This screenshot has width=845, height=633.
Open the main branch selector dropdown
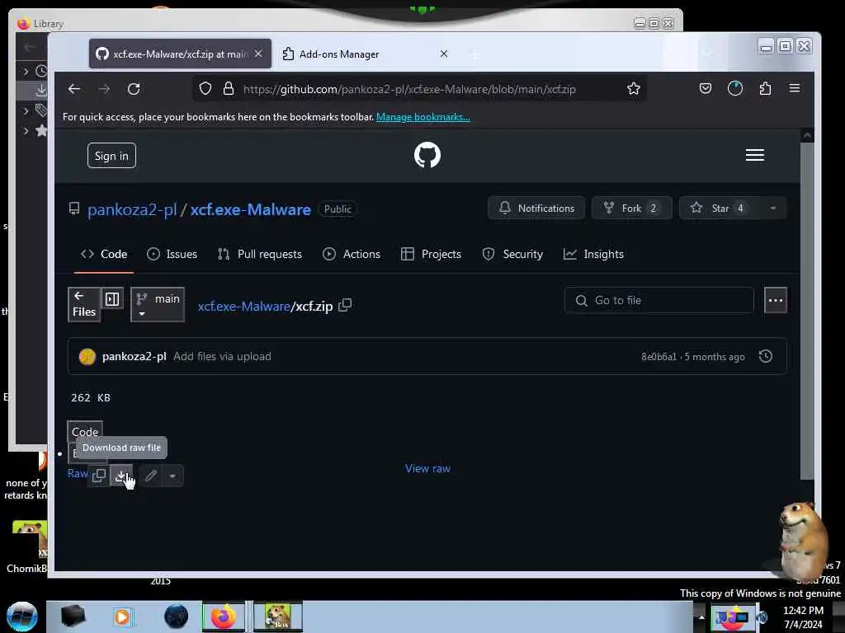coord(158,305)
